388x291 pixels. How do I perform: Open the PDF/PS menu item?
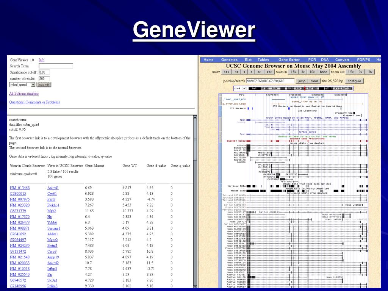pos(363,59)
